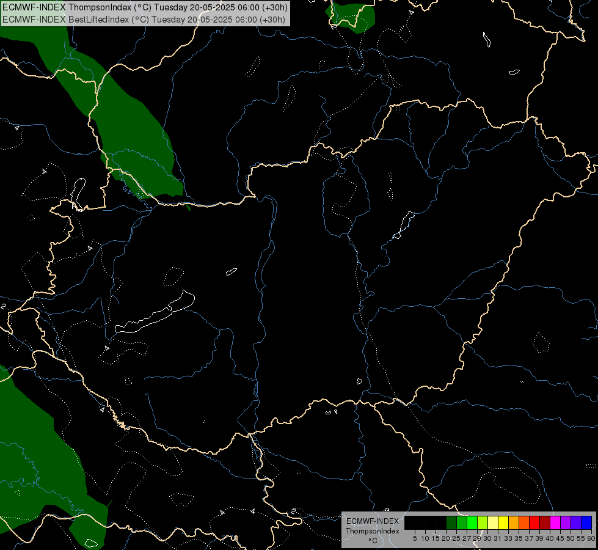Click the legend scale value 55
This screenshot has height=550, width=598.
580,538
